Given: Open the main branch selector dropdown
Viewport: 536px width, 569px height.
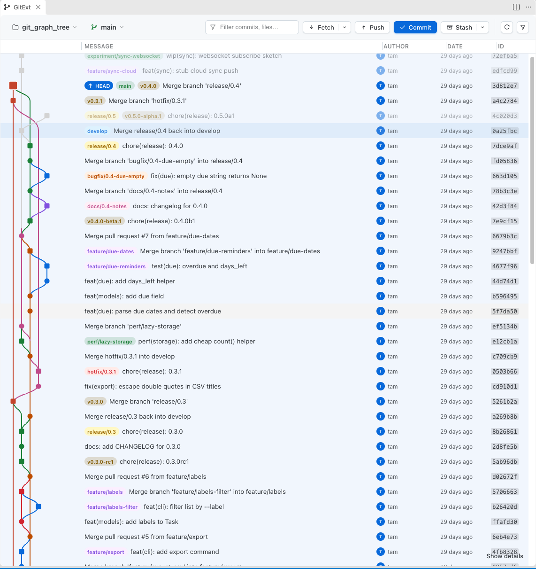Looking at the screenshot, I should pos(107,27).
